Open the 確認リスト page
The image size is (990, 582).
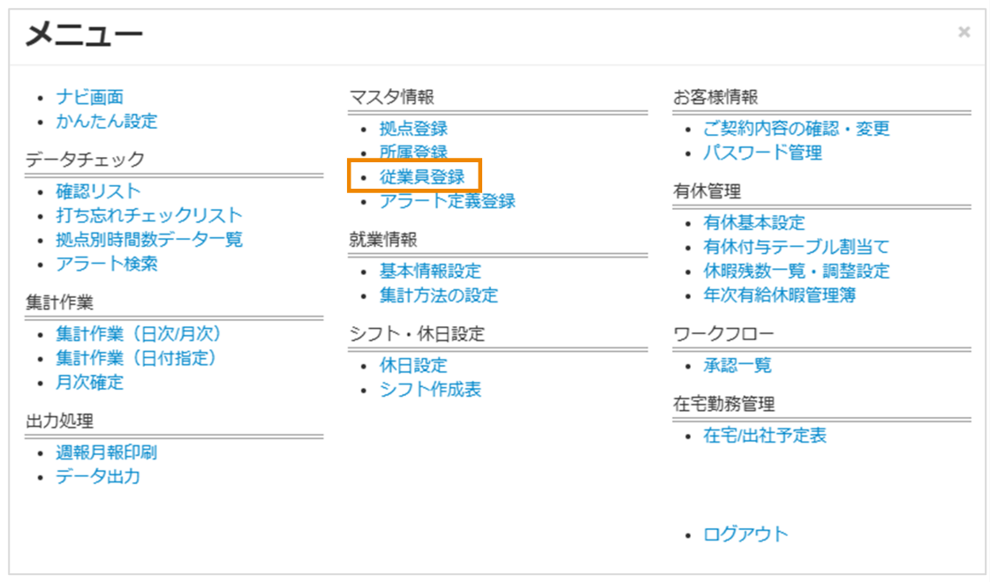point(99,190)
